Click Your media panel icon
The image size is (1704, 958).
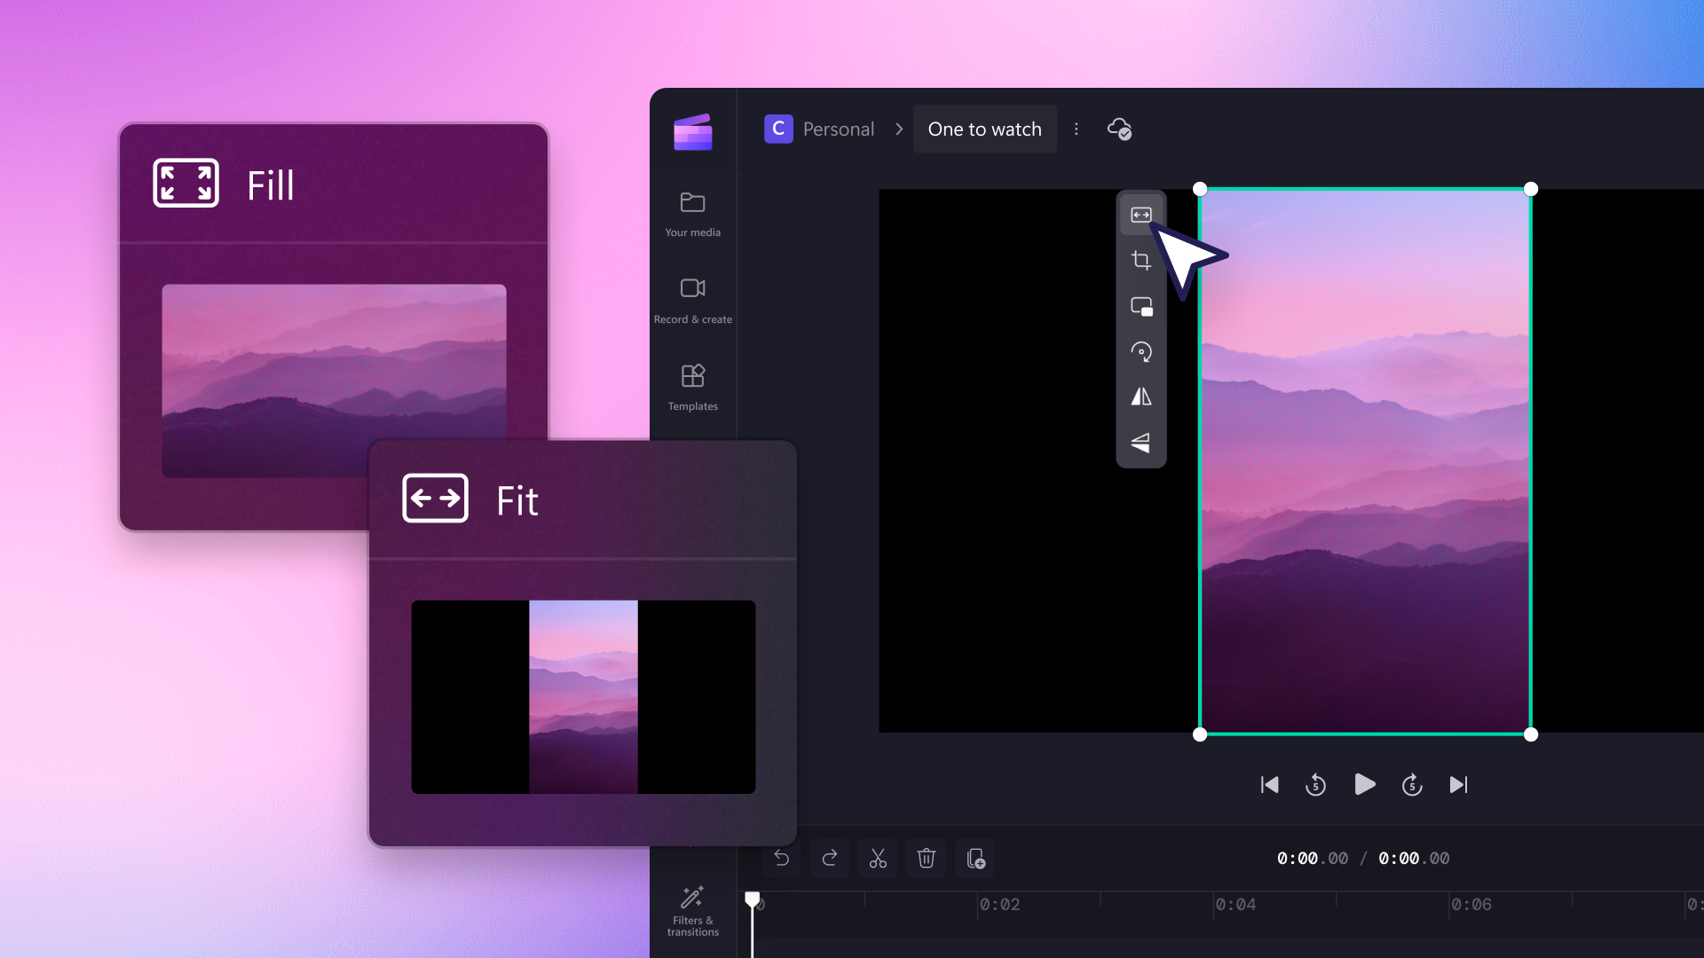691,202
